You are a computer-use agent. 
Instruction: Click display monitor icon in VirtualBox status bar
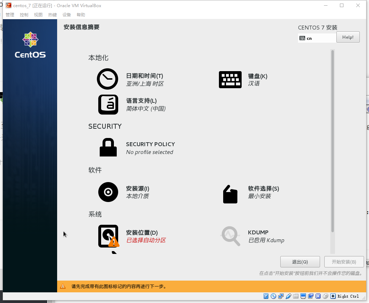(x=303, y=296)
